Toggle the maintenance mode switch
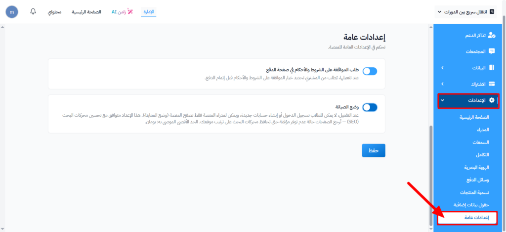506x232 pixels. (x=370, y=107)
